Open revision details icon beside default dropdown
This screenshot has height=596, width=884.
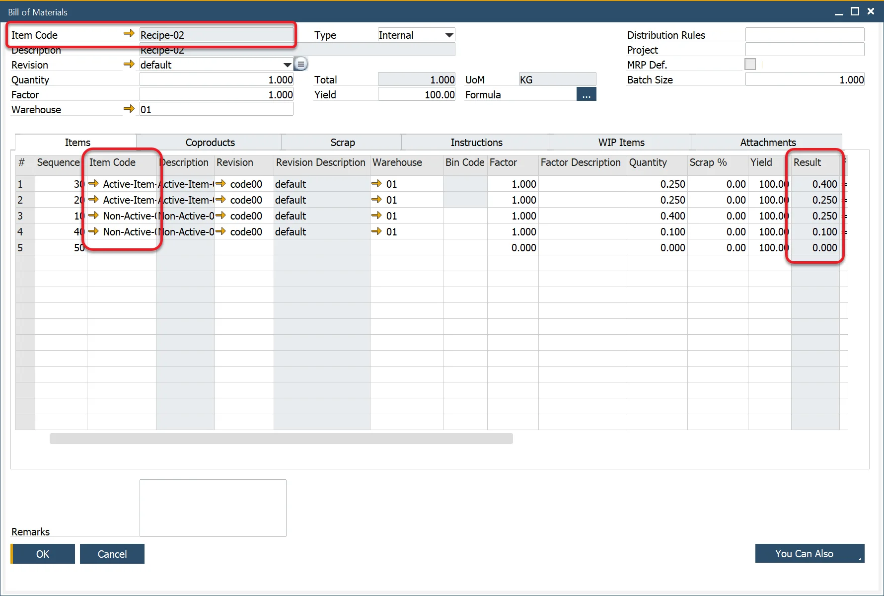point(301,64)
